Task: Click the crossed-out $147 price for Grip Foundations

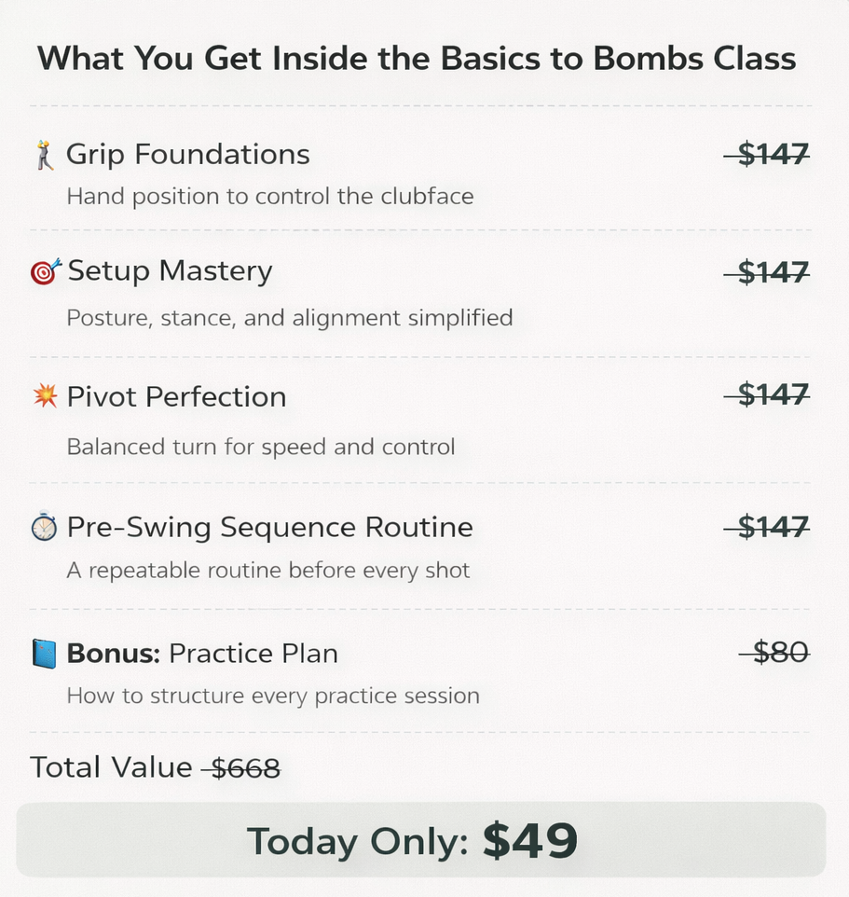Action: [767, 155]
